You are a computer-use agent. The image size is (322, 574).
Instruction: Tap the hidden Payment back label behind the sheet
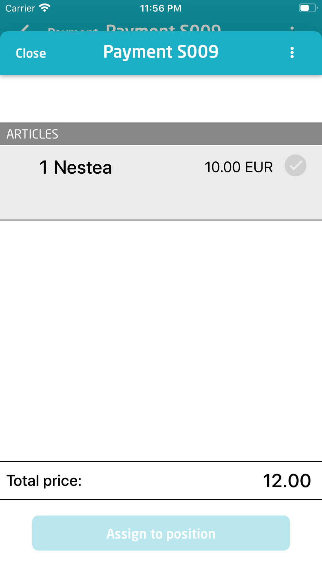[73, 30]
